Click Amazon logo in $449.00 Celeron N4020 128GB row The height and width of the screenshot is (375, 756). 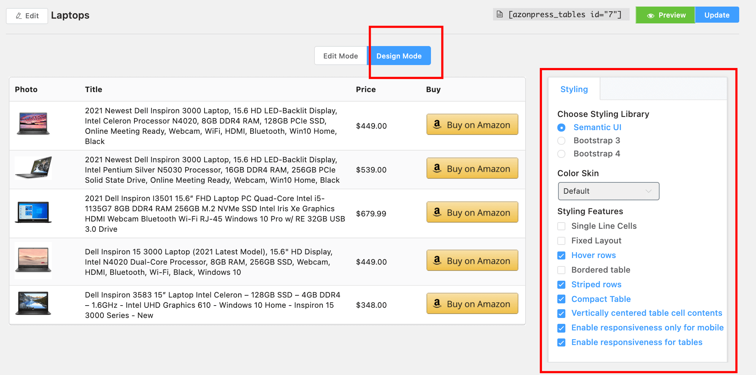[x=437, y=124]
